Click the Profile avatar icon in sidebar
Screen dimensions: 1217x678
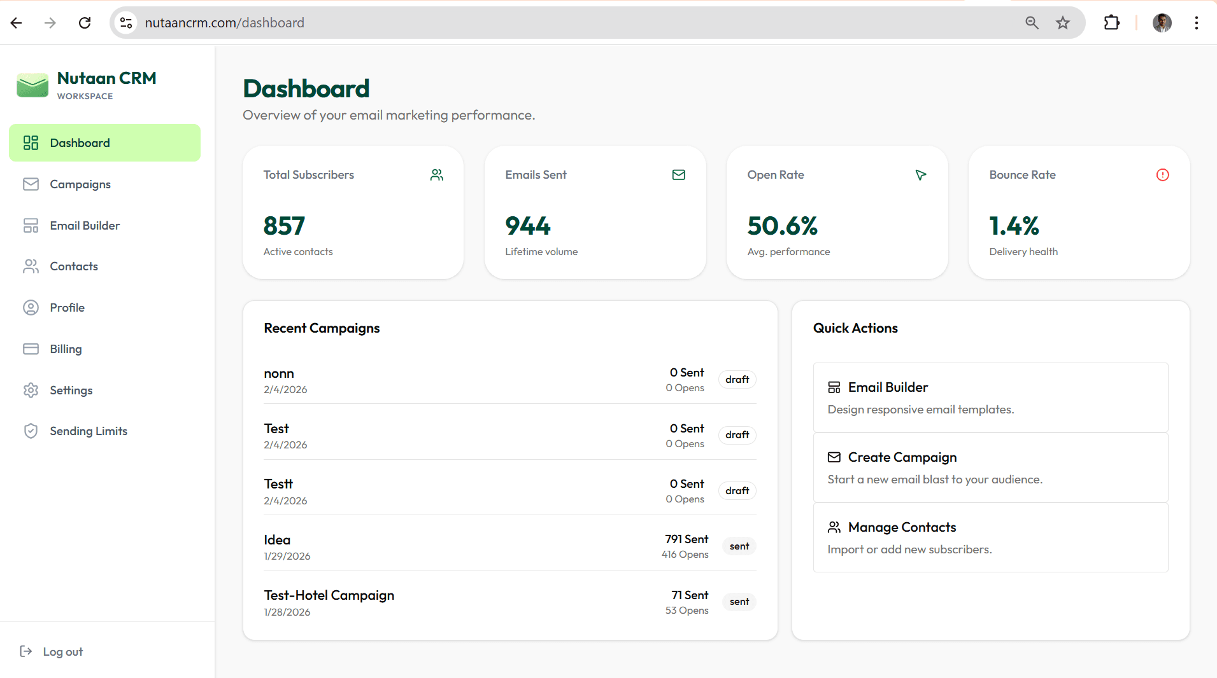tap(31, 307)
